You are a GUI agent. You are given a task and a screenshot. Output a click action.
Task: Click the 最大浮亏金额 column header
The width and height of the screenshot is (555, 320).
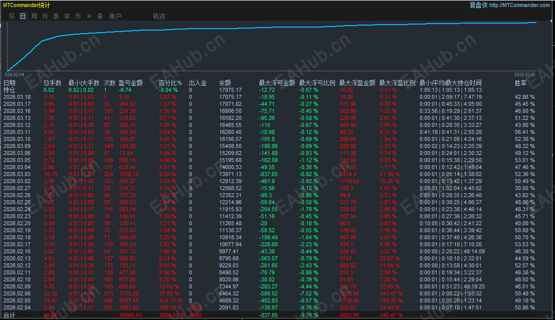[277, 83]
